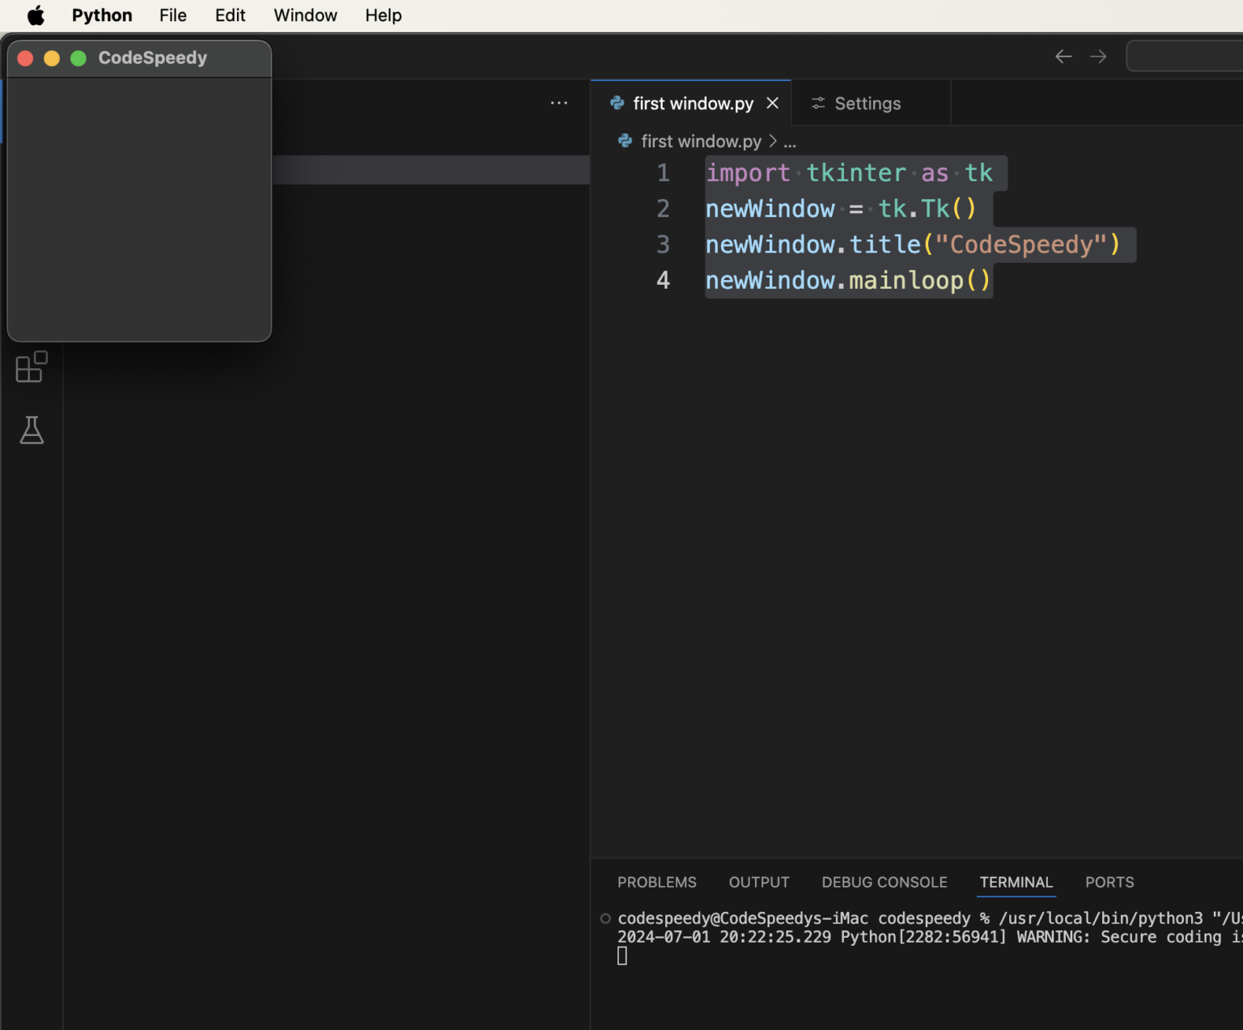Open the Window menu
Viewport: 1243px width, 1030px height.
[x=304, y=15]
